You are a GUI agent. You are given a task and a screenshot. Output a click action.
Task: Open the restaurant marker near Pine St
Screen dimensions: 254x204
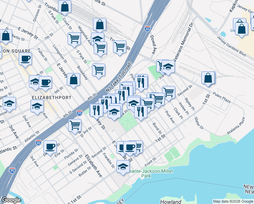click(x=141, y=84)
